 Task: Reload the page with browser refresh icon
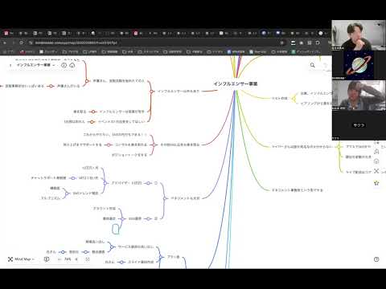(22, 43)
